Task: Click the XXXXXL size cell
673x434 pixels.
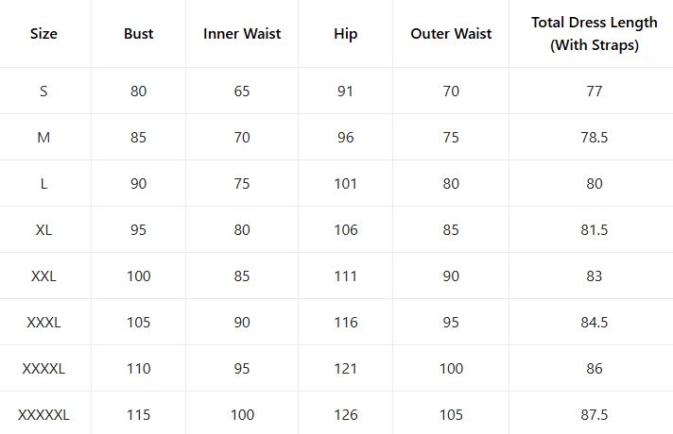Action: click(43, 415)
